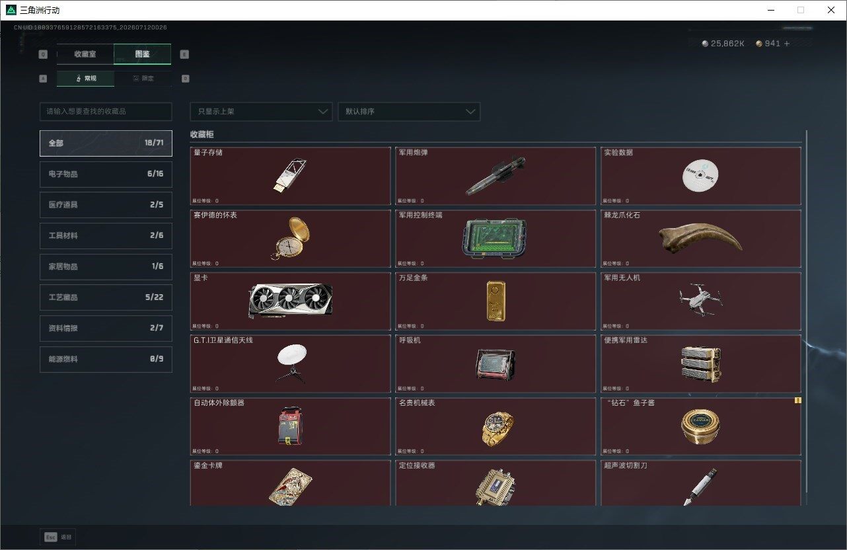This screenshot has height=550, width=847.
Task: Click the 自动体外除颤器 defibrillator item
Action: coord(290,426)
